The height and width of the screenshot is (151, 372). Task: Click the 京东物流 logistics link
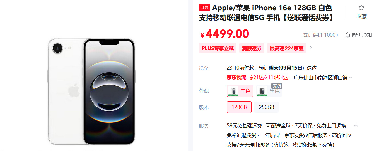pyautogui.click(x=236, y=77)
